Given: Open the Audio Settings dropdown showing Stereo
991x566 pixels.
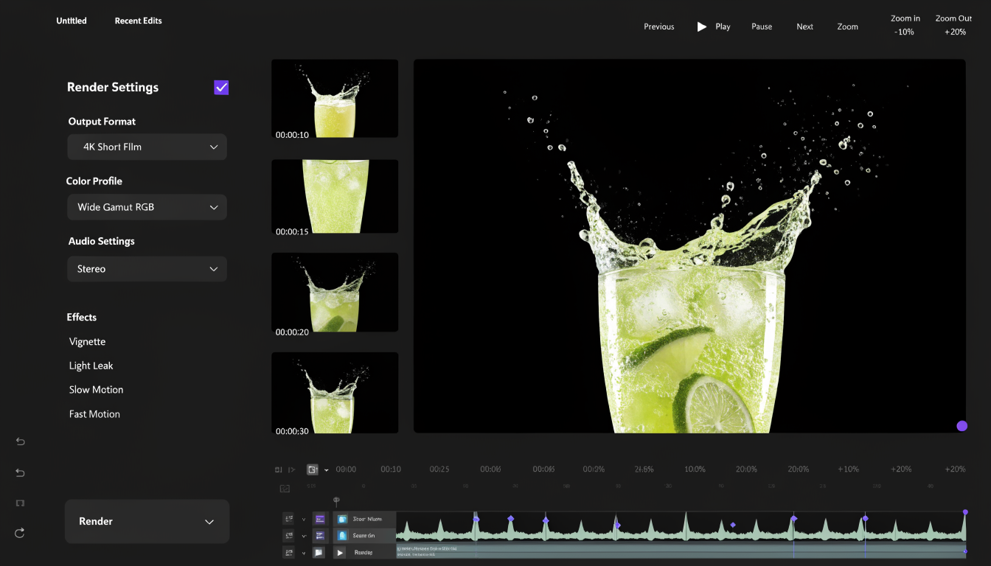Looking at the screenshot, I should point(147,269).
